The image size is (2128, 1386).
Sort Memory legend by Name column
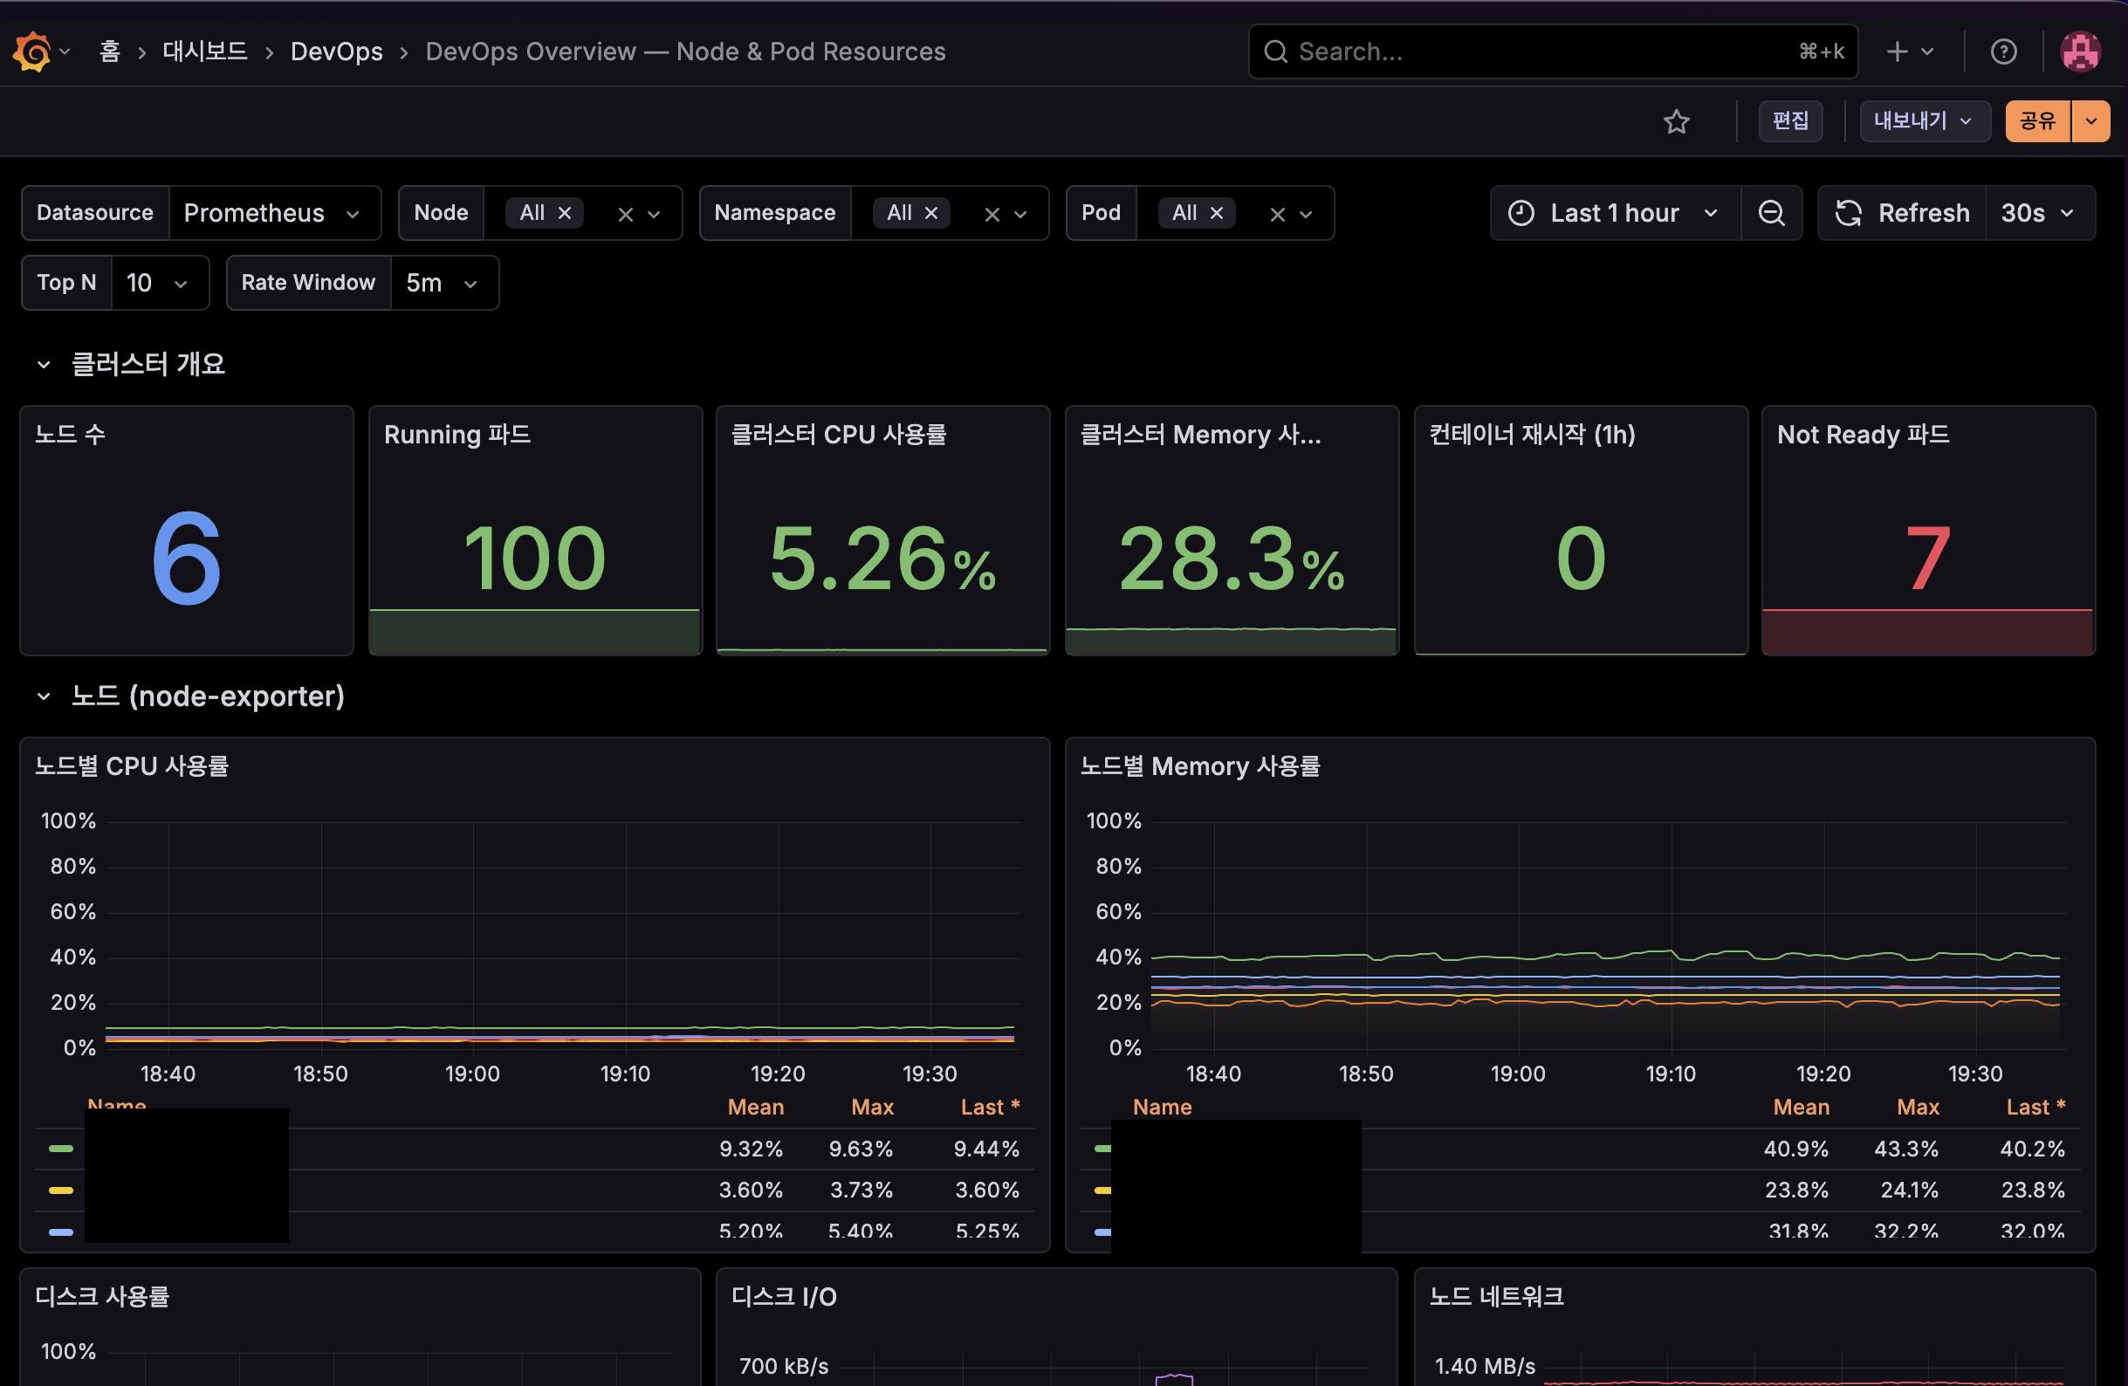(x=1162, y=1106)
